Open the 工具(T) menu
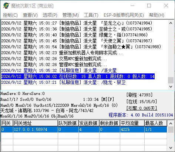The height and width of the screenshot is (152, 175). pos(91,15)
